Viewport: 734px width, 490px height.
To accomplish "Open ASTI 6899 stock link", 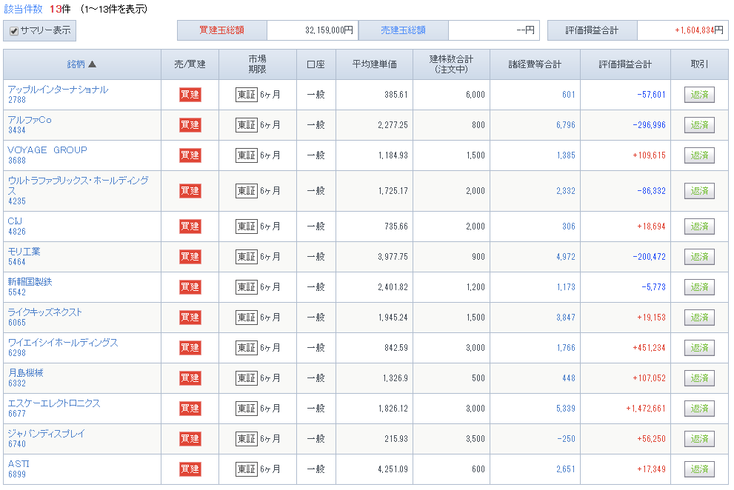I will [19, 469].
